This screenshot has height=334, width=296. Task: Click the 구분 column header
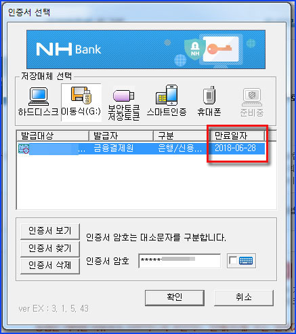click(x=180, y=136)
